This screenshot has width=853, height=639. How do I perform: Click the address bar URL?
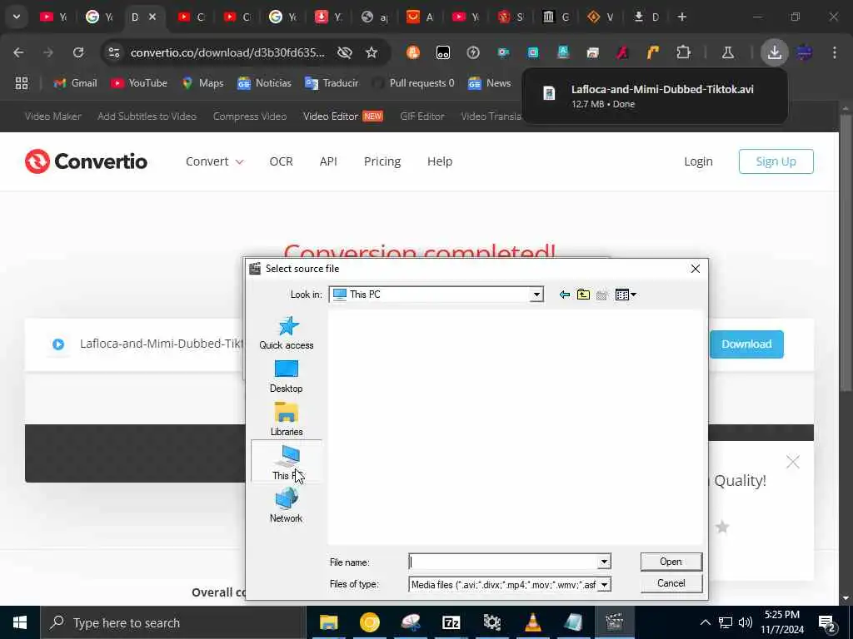[227, 52]
